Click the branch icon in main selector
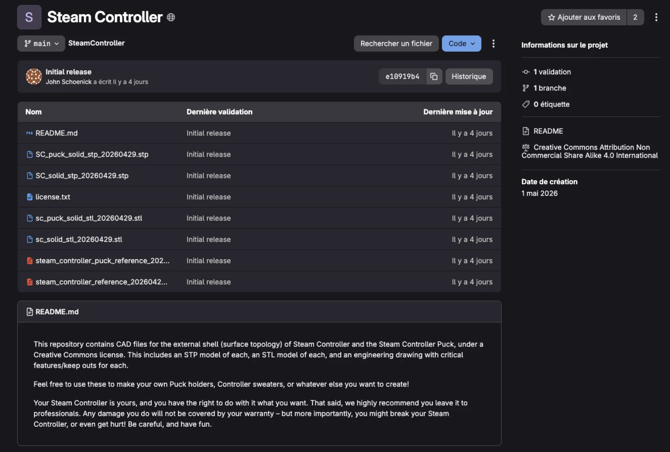The height and width of the screenshot is (452, 670). click(28, 44)
